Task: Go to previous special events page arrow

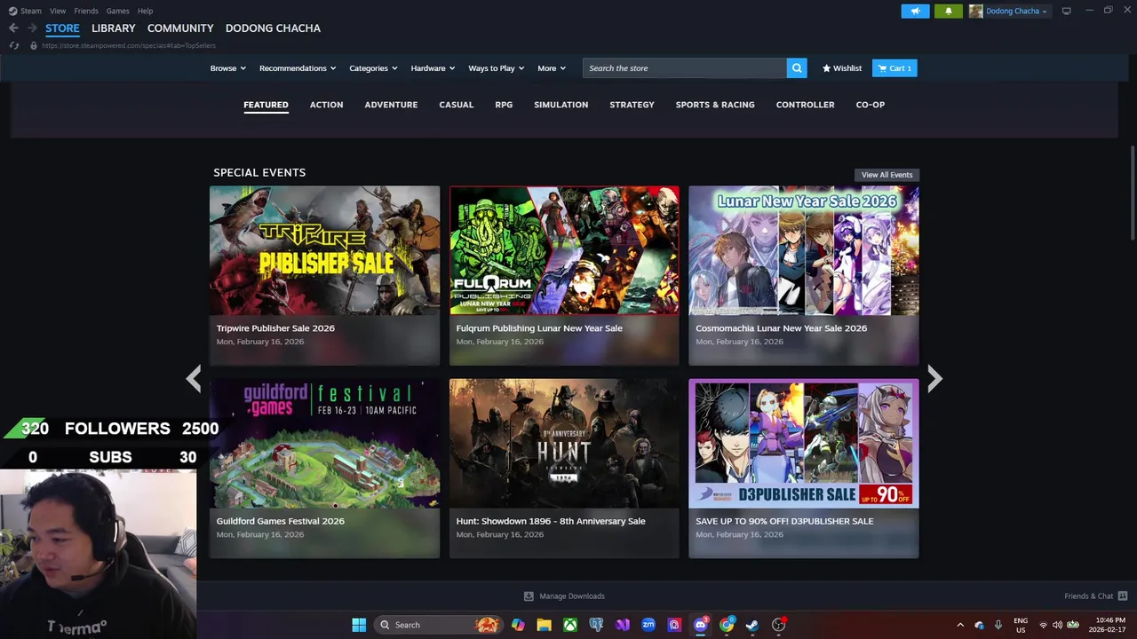Action: 194,379
